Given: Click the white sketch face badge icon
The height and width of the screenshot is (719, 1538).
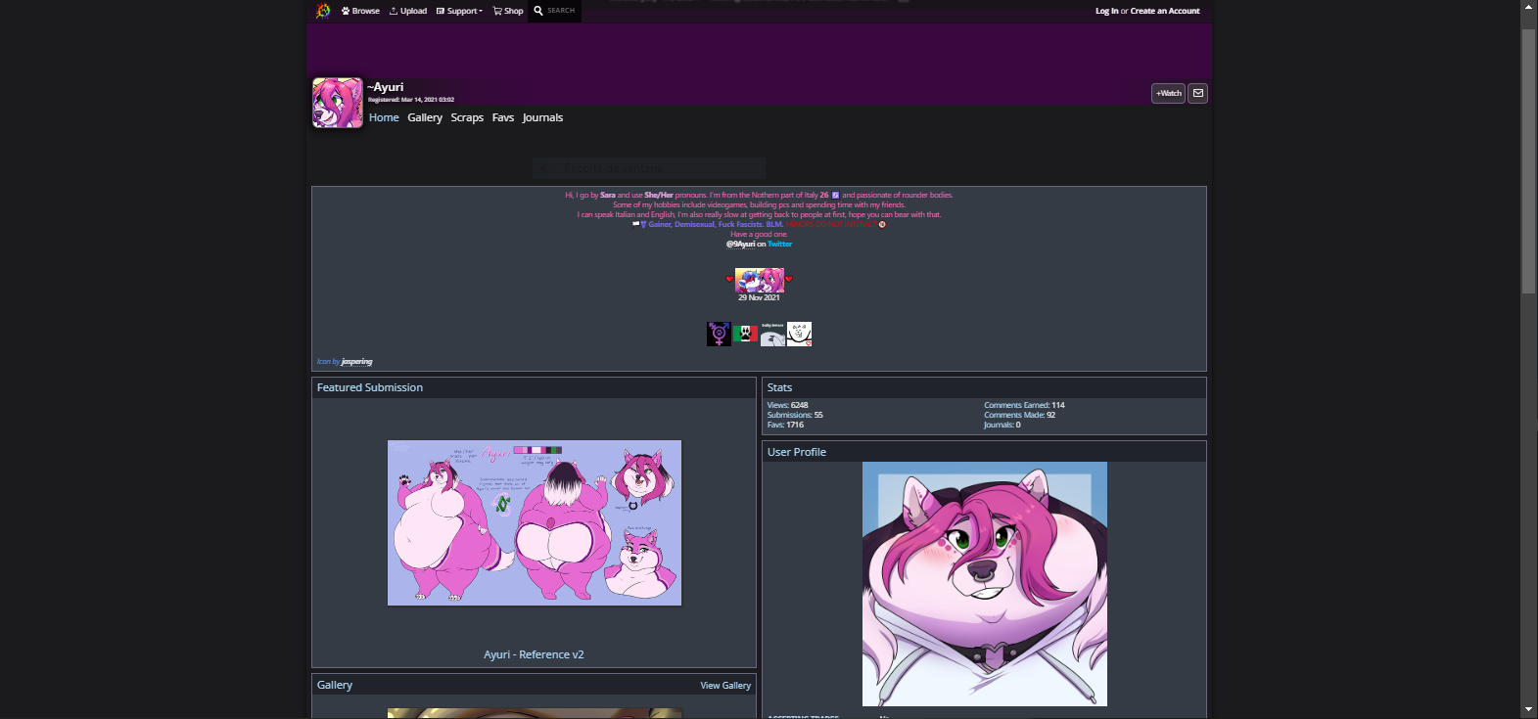Looking at the screenshot, I should tap(800, 334).
